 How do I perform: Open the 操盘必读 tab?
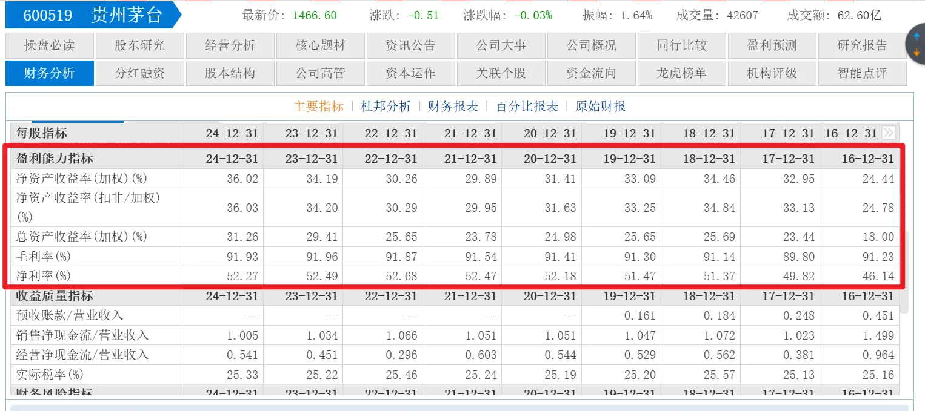click(49, 45)
